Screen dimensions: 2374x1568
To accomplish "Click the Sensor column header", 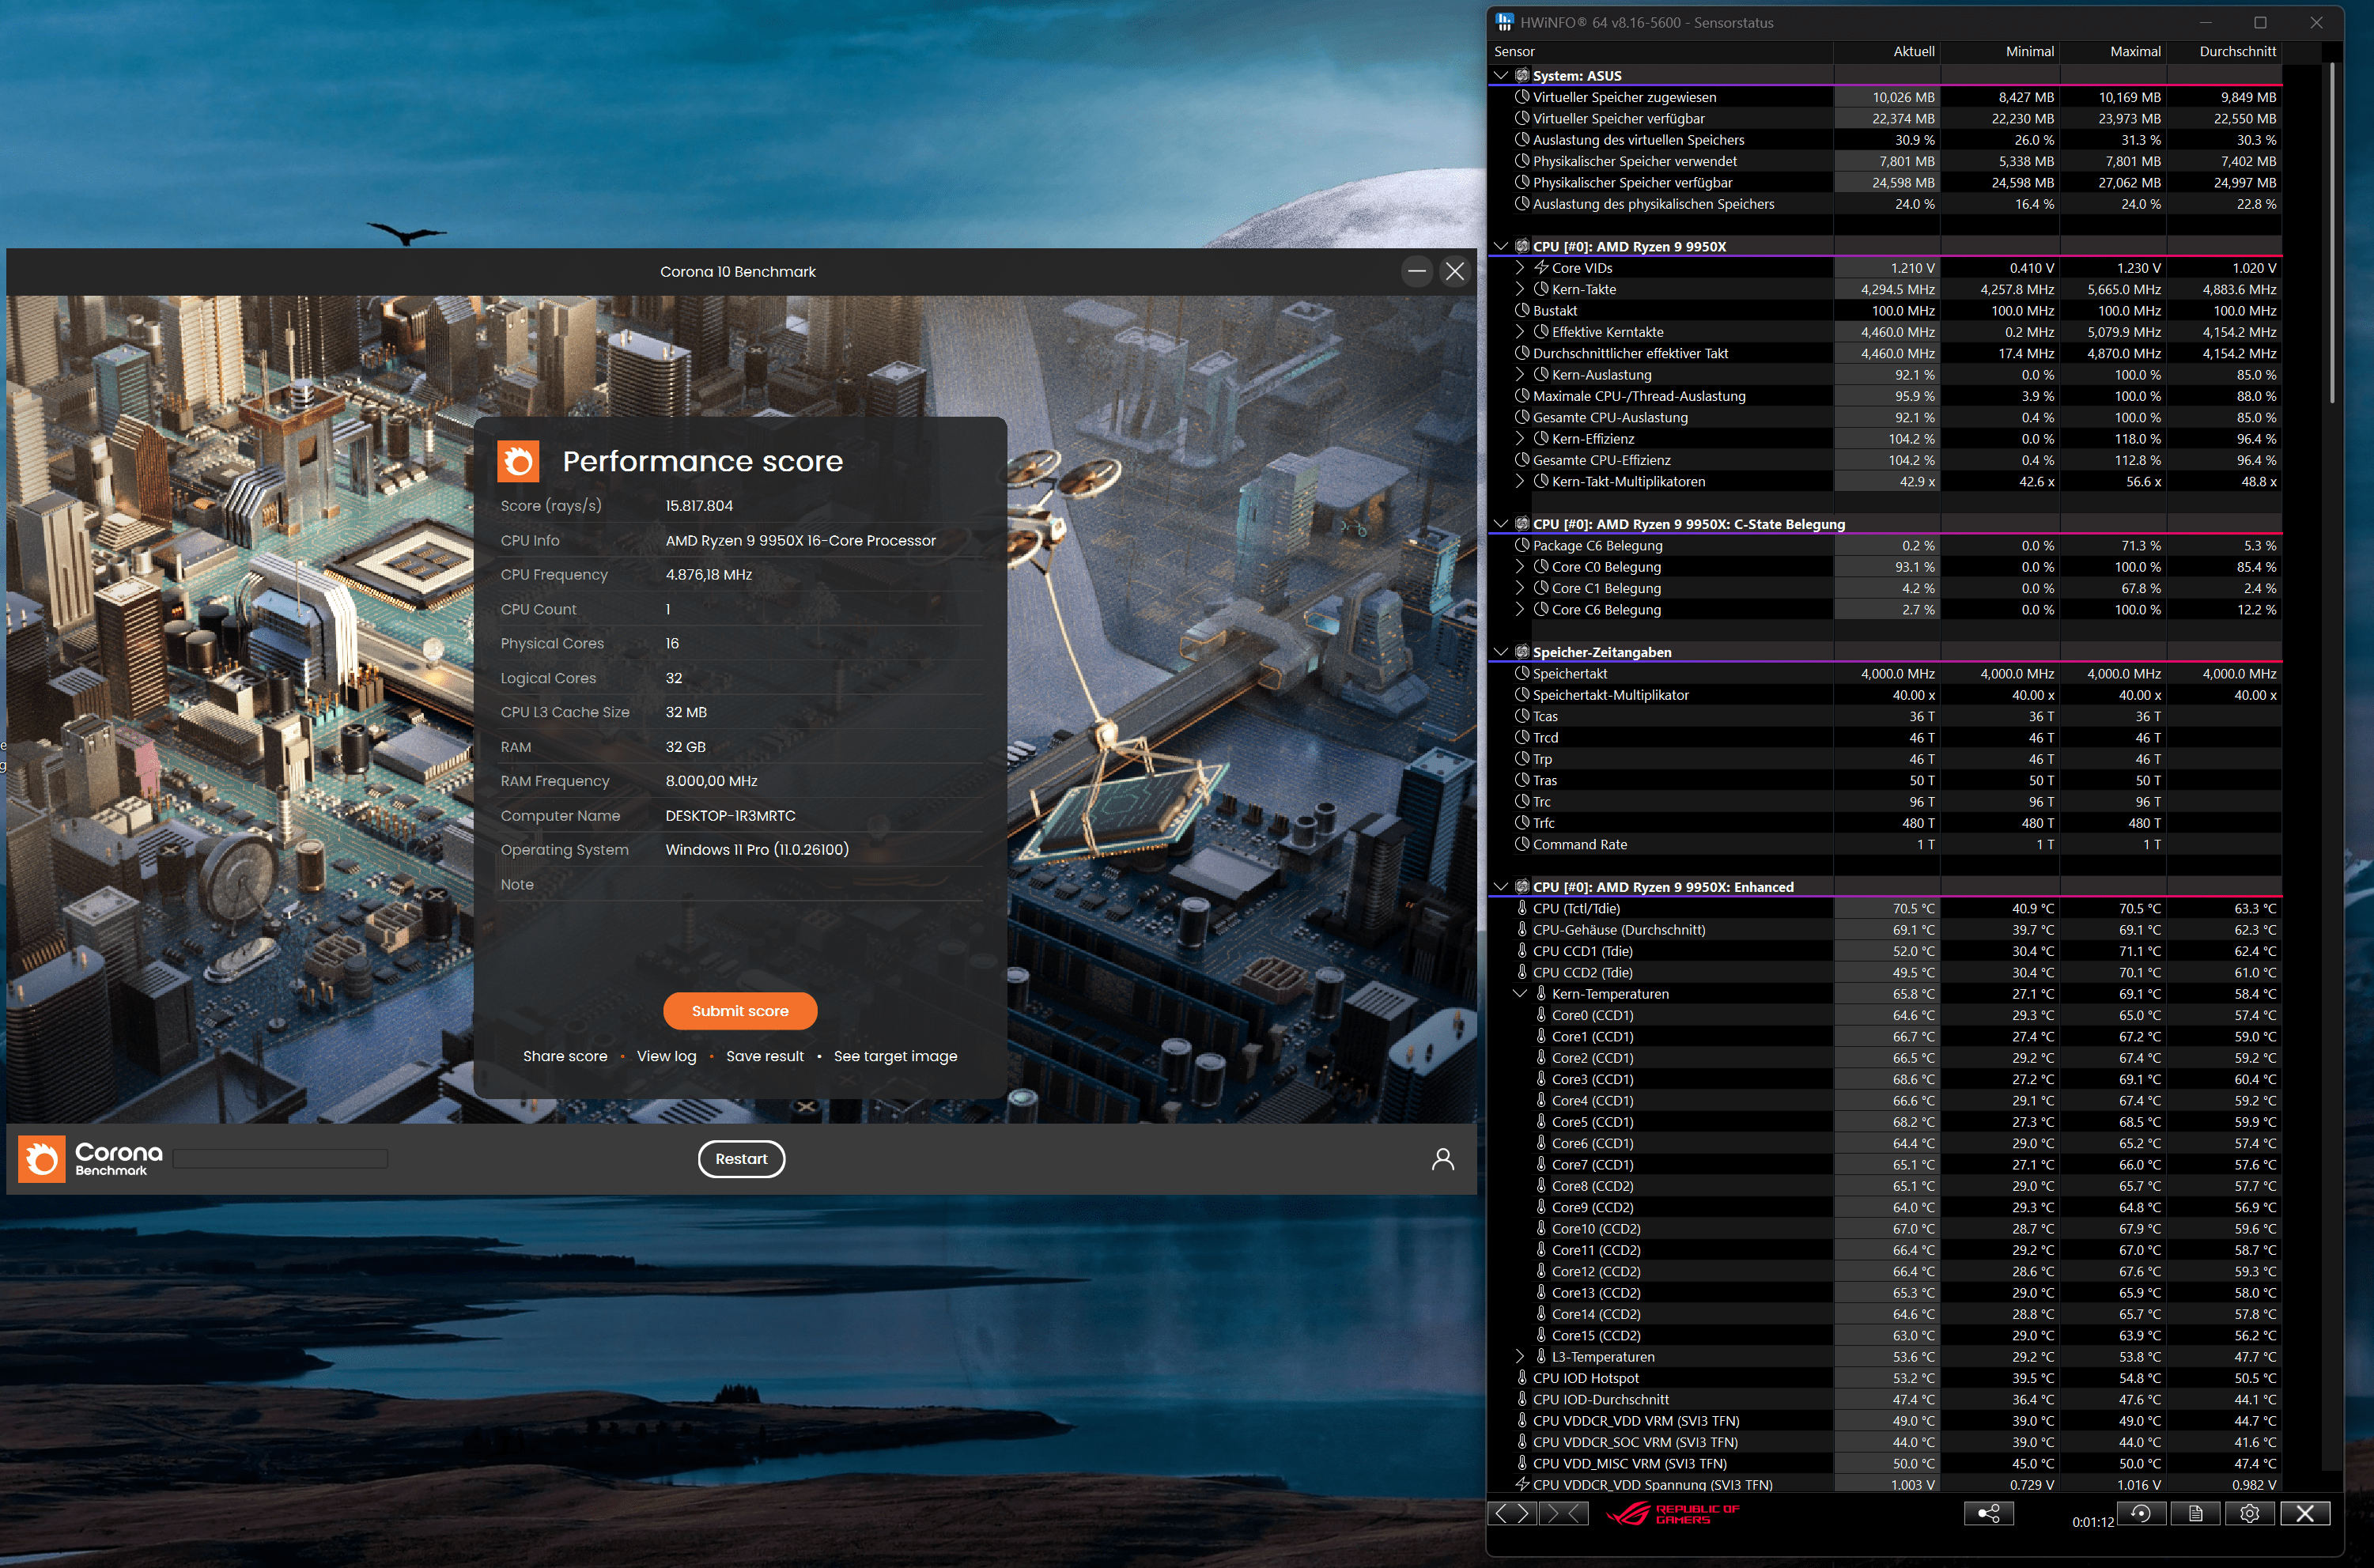I will pos(1660,51).
